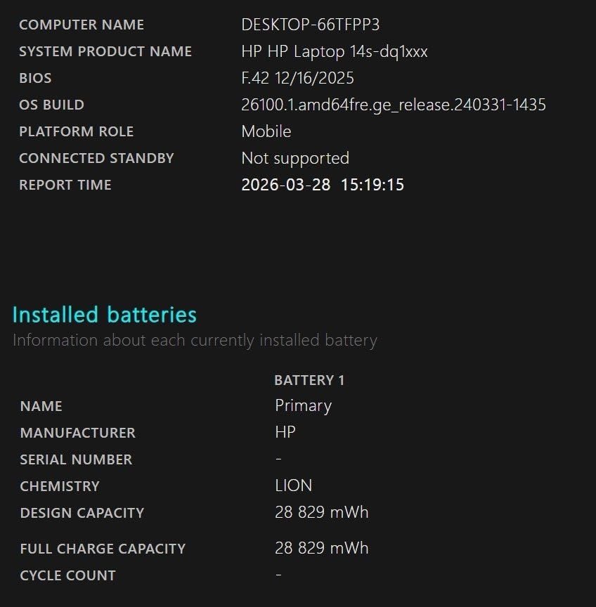
Task: Click the HP manufacturer value
Action: pos(285,433)
